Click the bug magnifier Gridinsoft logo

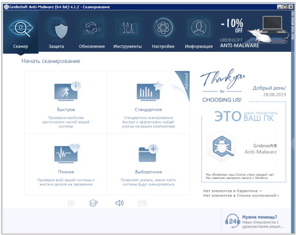(x=222, y=146)
